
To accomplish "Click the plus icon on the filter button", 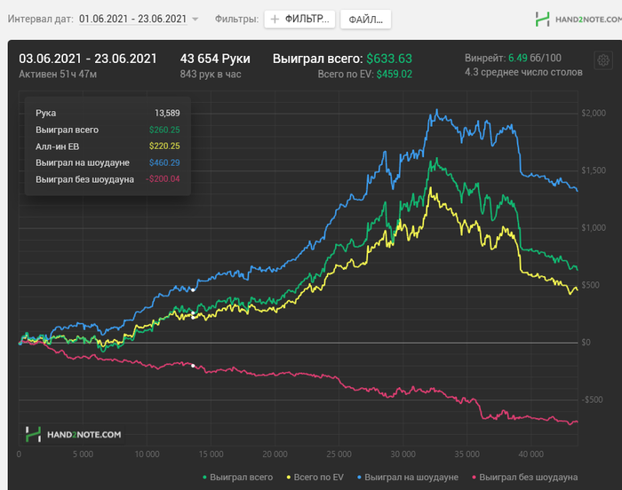I will click(x=275, y=19).
